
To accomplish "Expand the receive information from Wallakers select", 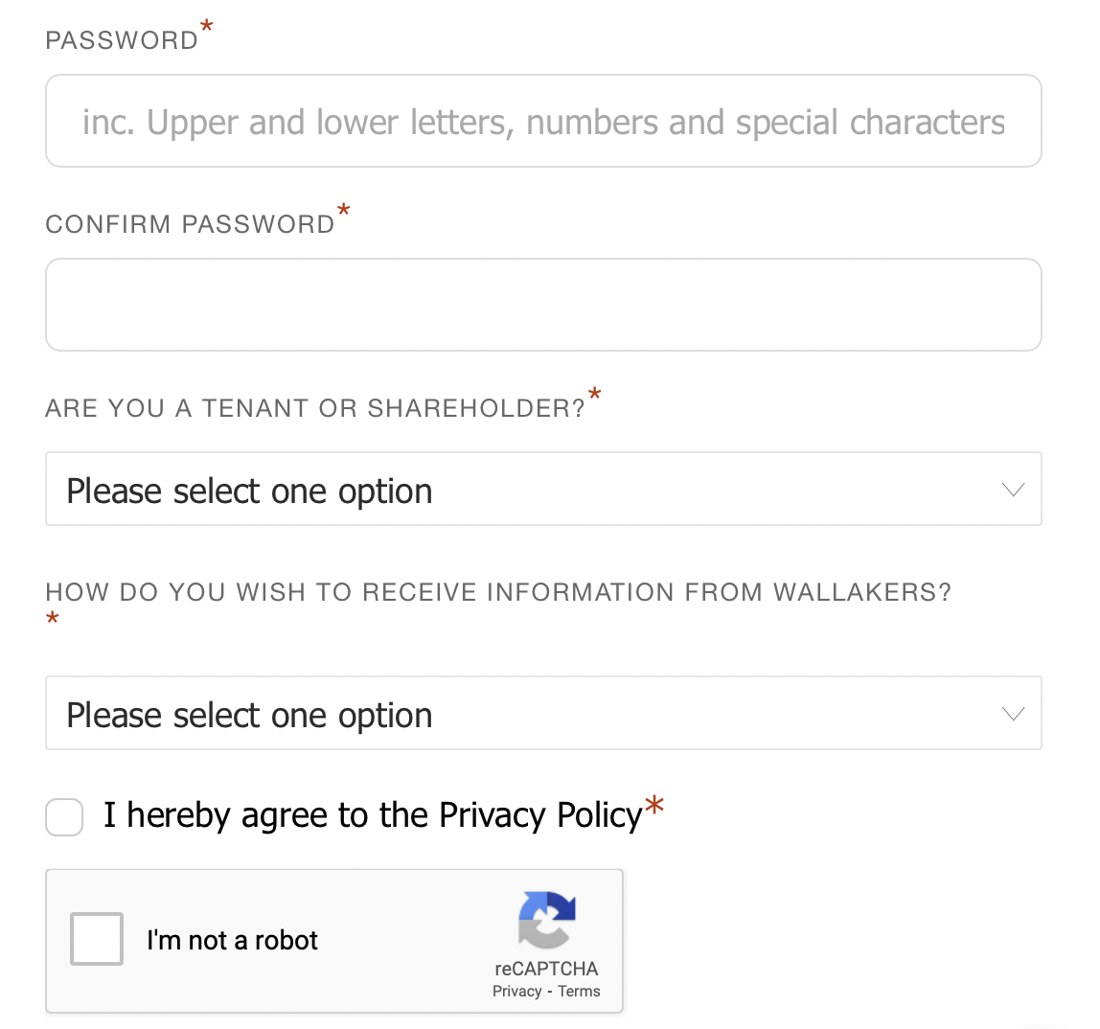I will coord(543,714).
